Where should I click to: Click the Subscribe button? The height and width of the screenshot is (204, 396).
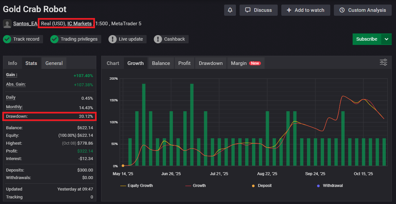coord(366,39)
